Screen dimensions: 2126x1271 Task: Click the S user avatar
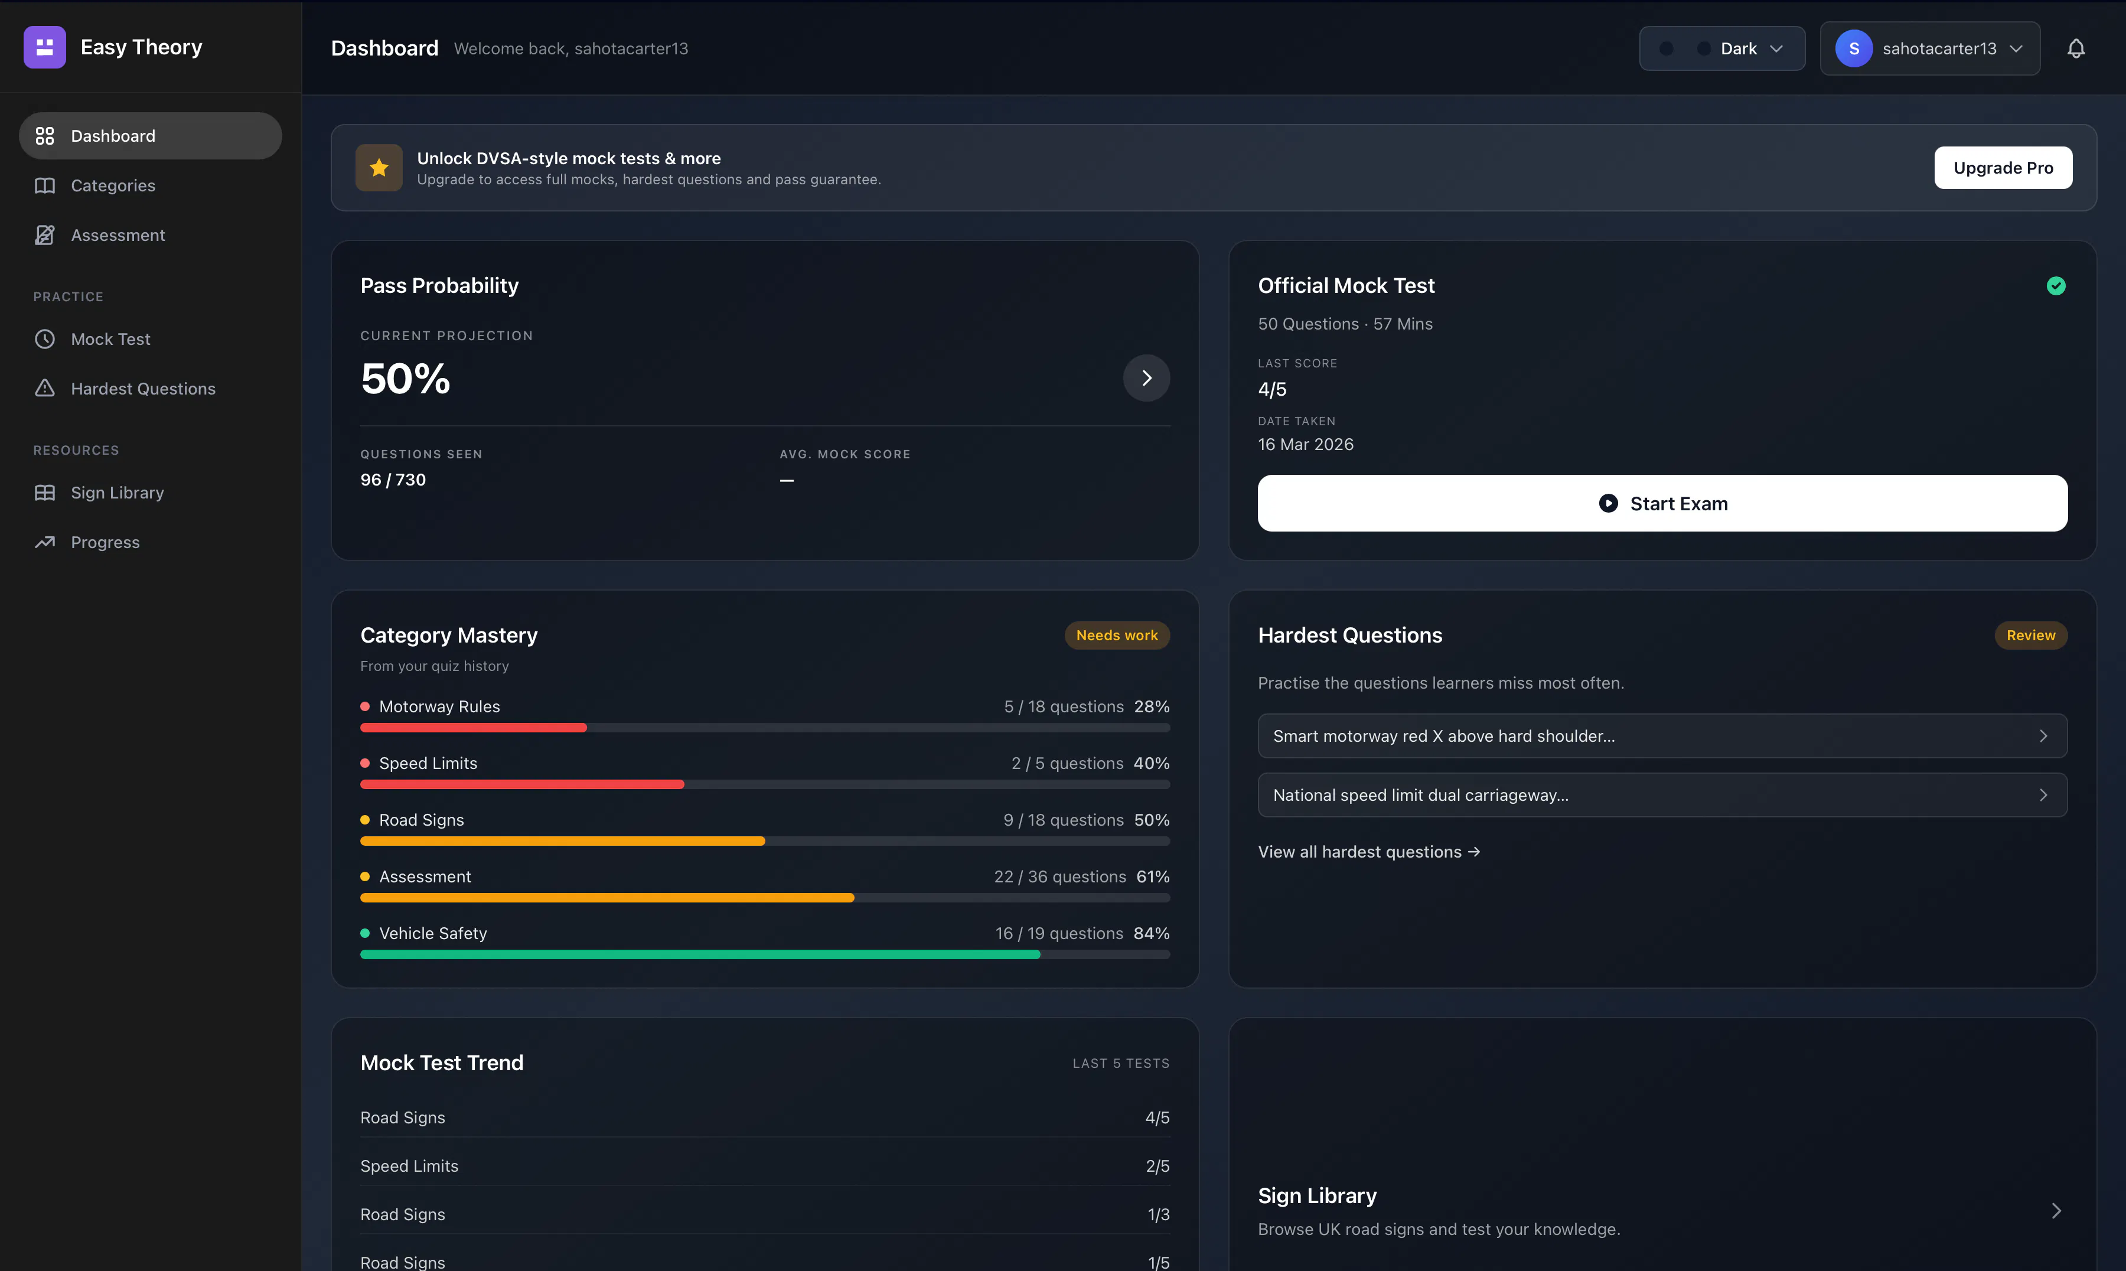tap(1854, 49)
